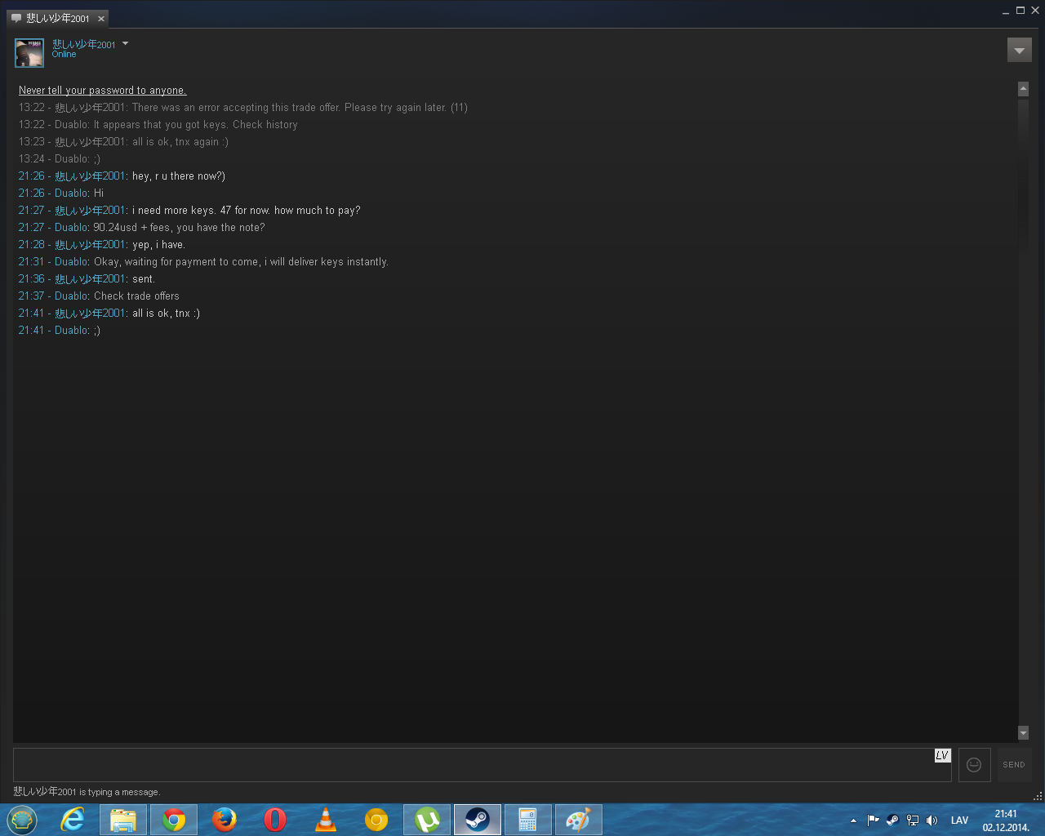Click the message input field
This screenshot has height=836, width=1045.
[x=474, y=766]
